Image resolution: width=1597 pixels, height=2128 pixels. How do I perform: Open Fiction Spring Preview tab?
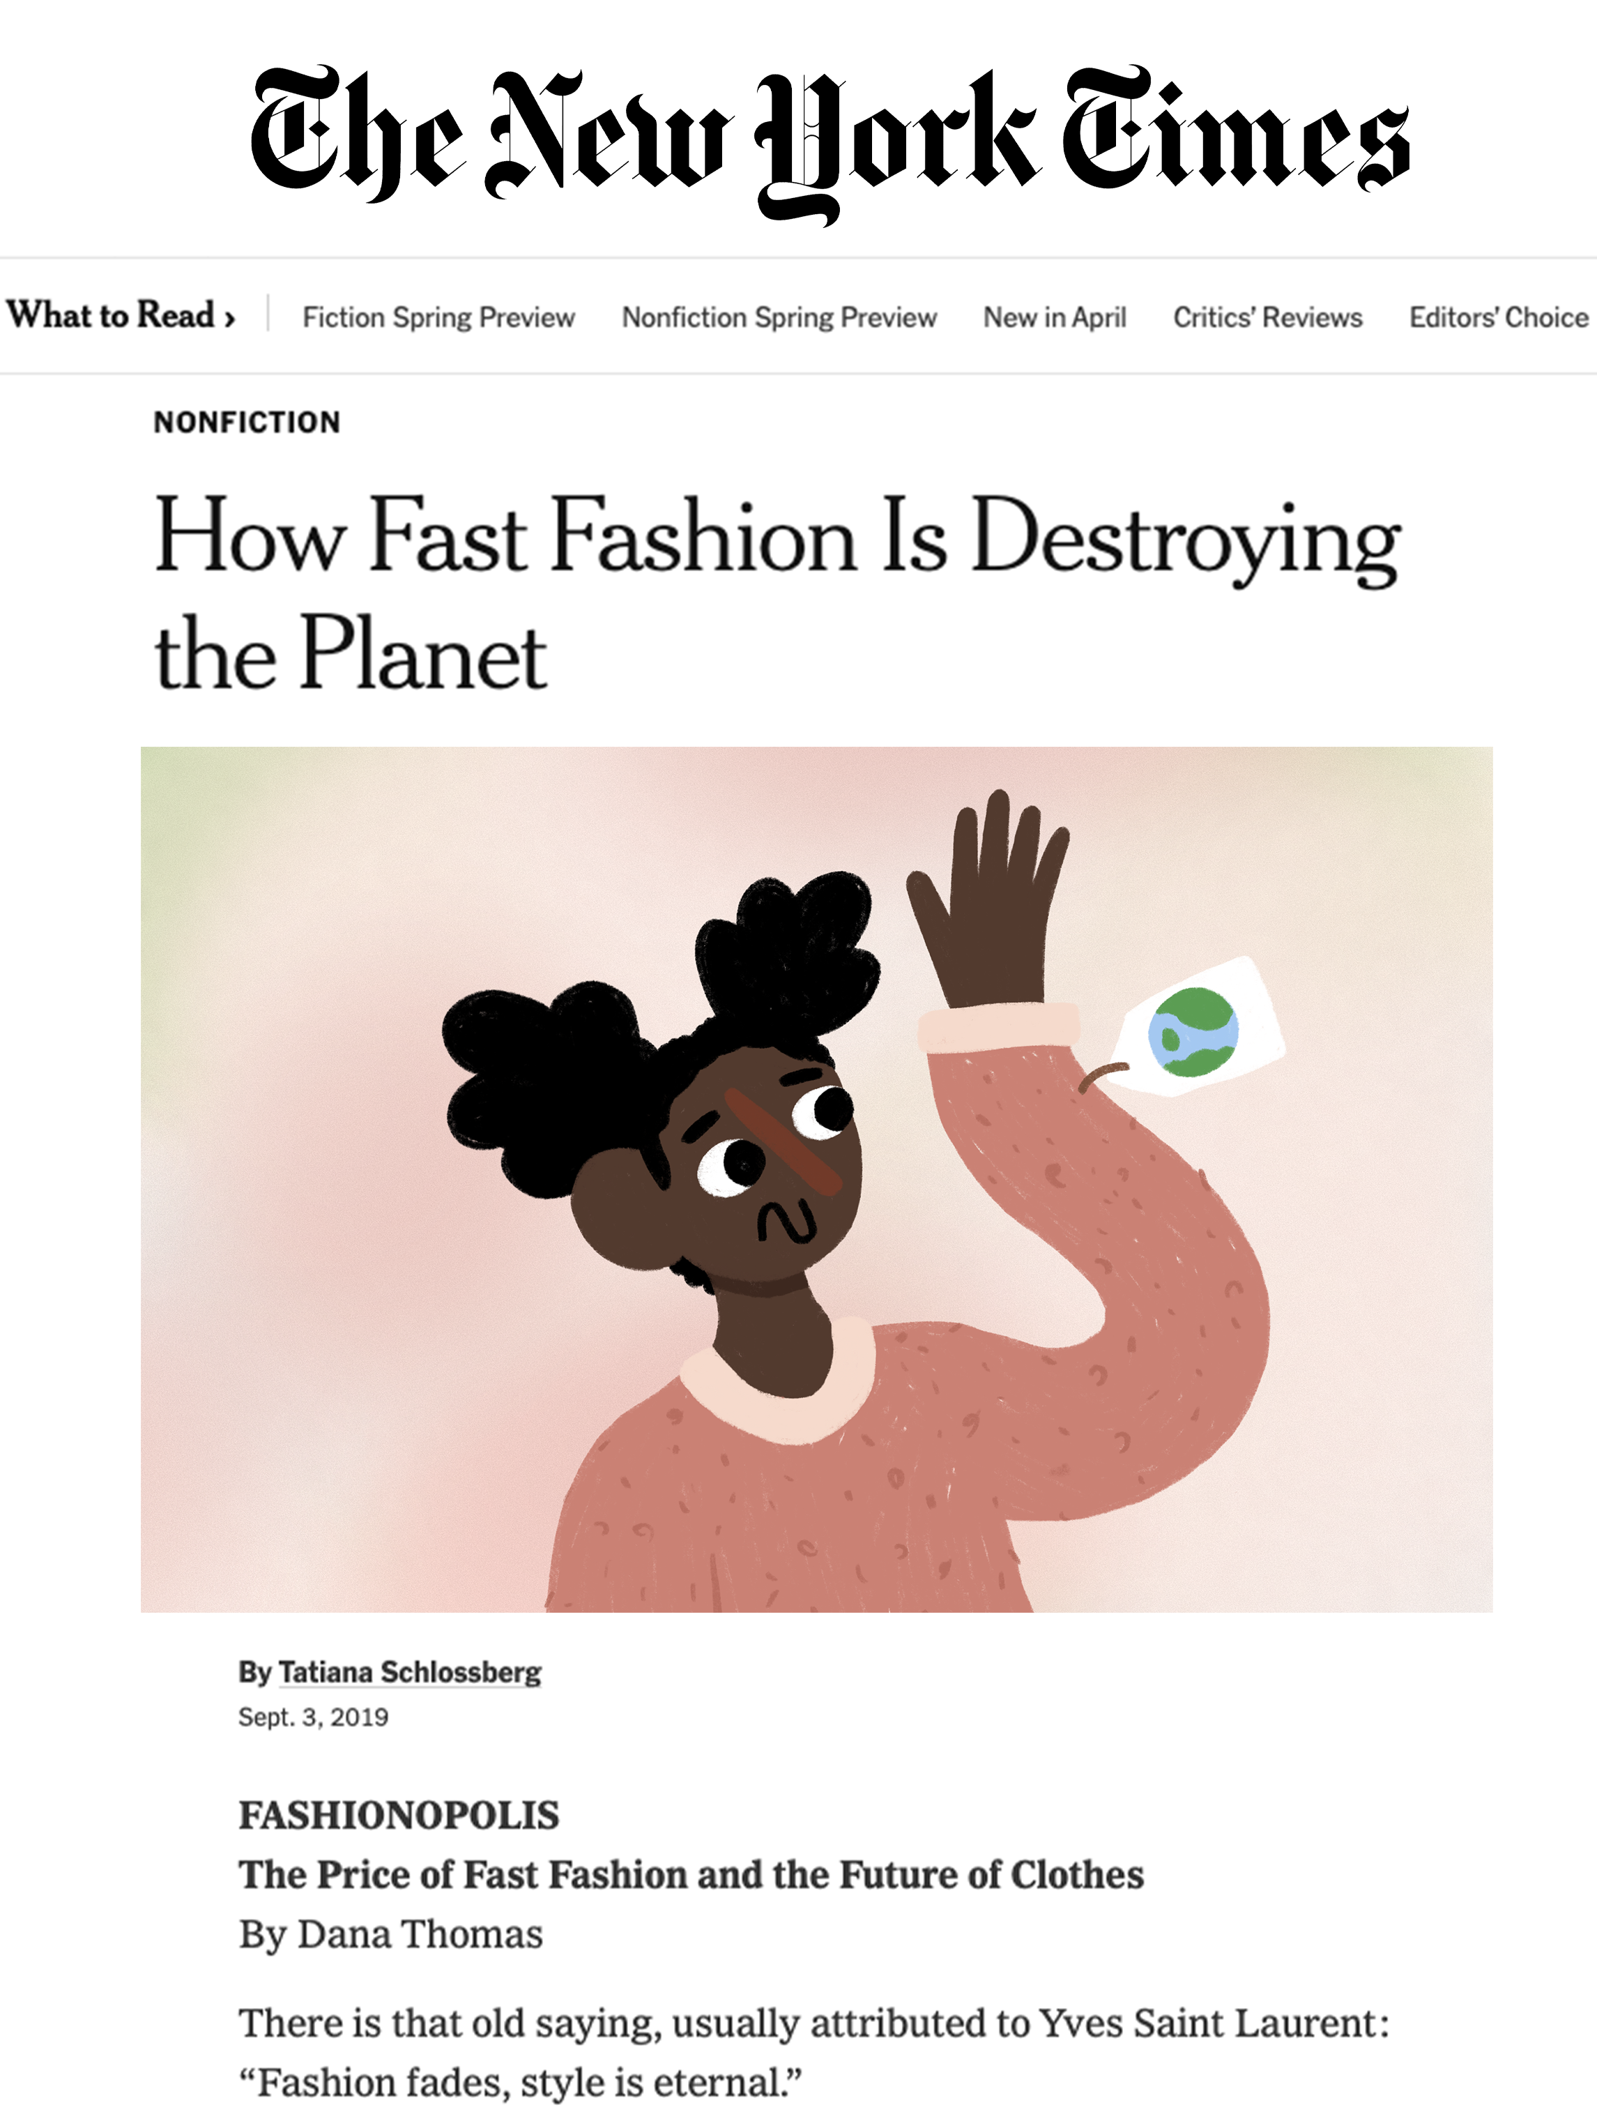(x=438, y=317)
